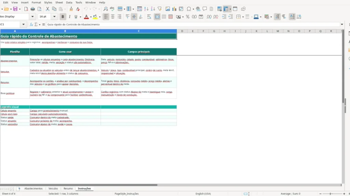Open the Function Wizard button
Viewport: 350px width, 196px height.
pyautogui.click(x=31, y=24)
